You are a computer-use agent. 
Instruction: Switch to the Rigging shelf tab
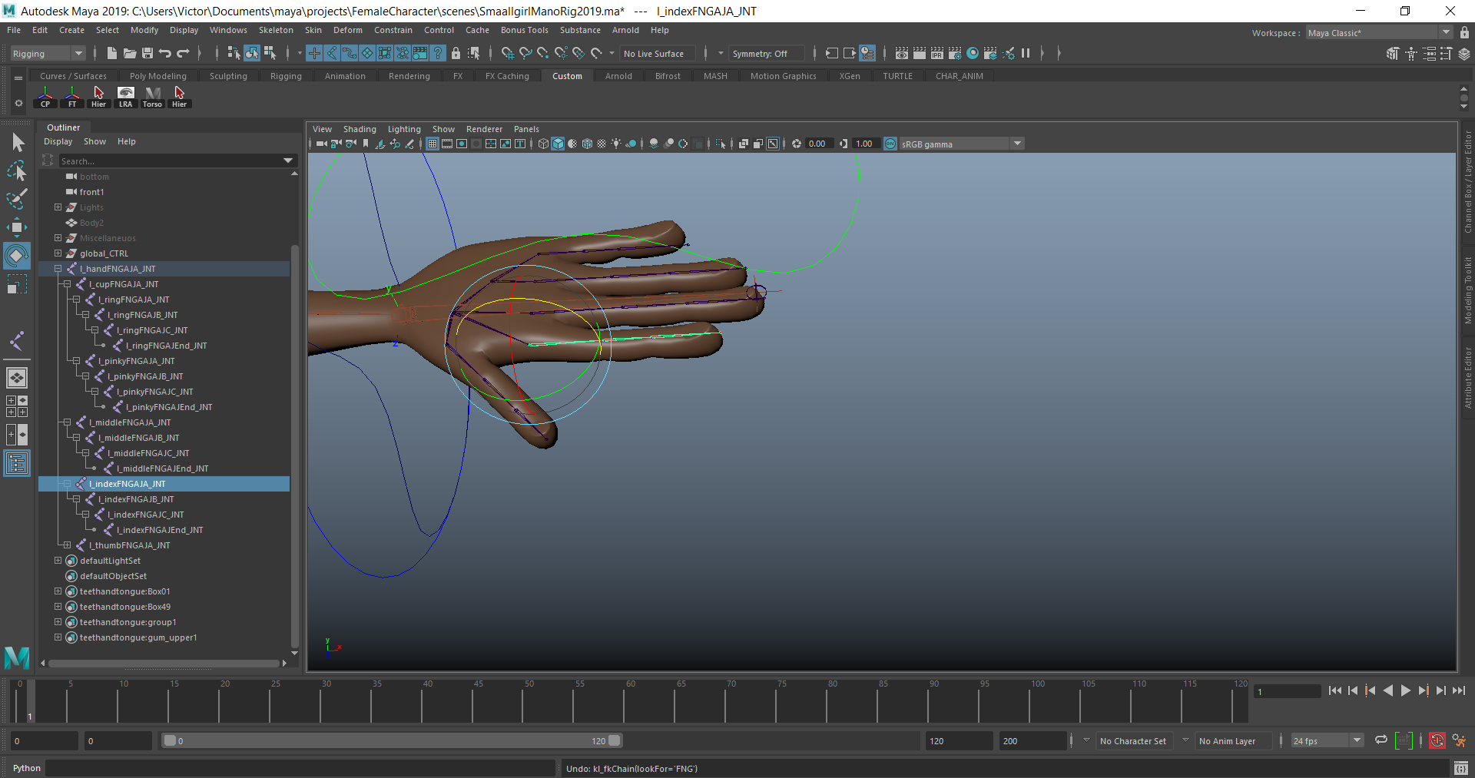tap(285, 76)
